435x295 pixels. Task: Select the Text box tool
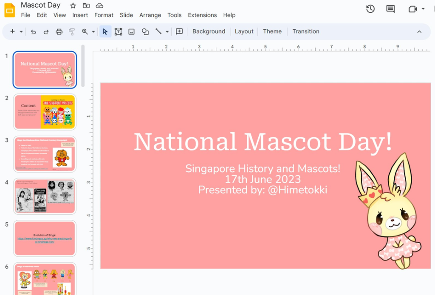coord(118,31)
